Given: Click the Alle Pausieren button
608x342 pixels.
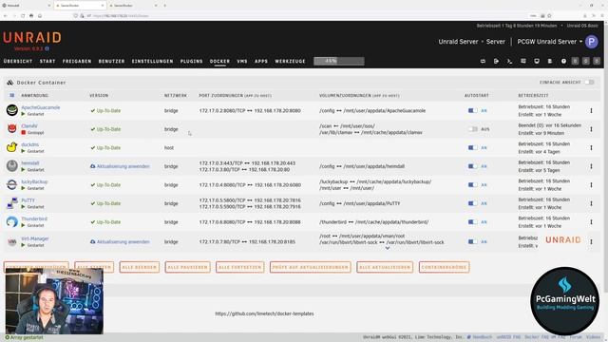Looking at the screenshot, I should [187, 267].
